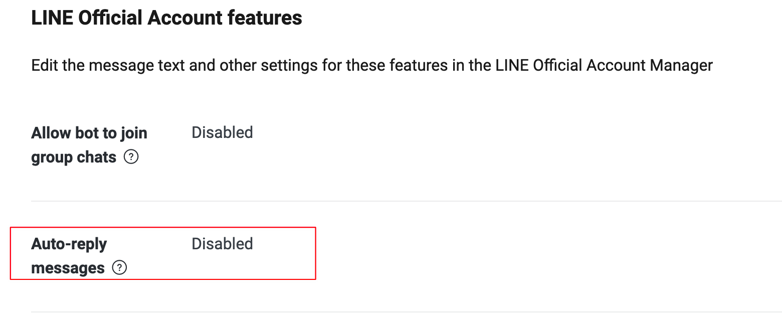Click the Auto-reply messages label
Image resolution: width=782 pixels, height=319 pixels.
[x=69, y=256]
